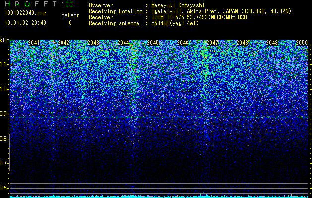Click the short bright meteor echo near 0.73 kHz
The height and width of the screenshot is (198, 312).
[116, 156]
